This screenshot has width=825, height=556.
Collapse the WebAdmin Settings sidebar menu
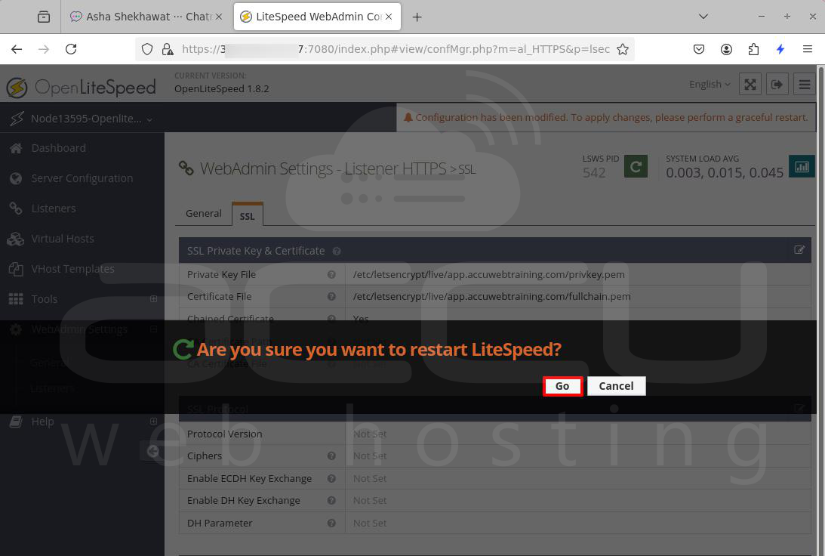tap(153, 329)
